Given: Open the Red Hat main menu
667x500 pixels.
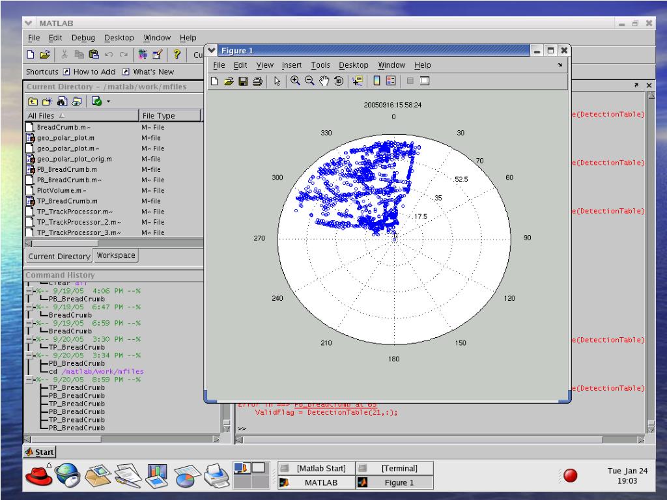Looking at the screenshot, I should (38, 475).
